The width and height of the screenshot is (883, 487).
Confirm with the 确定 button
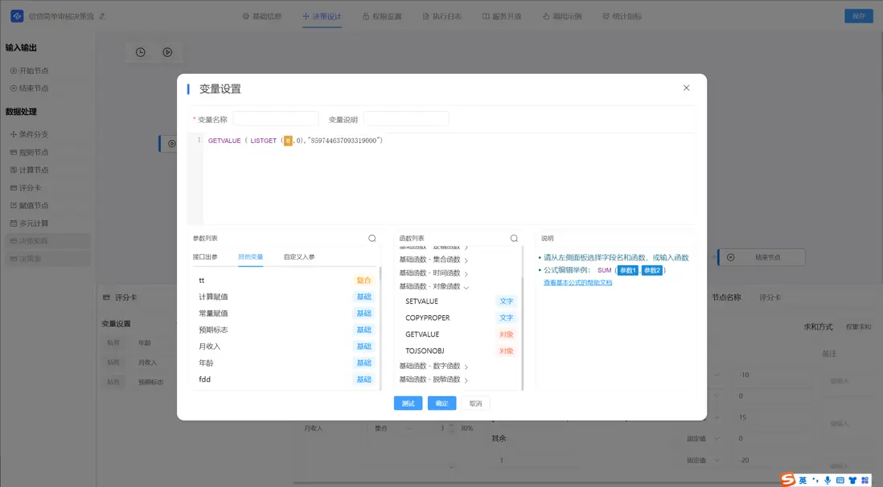[x=441, y=403]
